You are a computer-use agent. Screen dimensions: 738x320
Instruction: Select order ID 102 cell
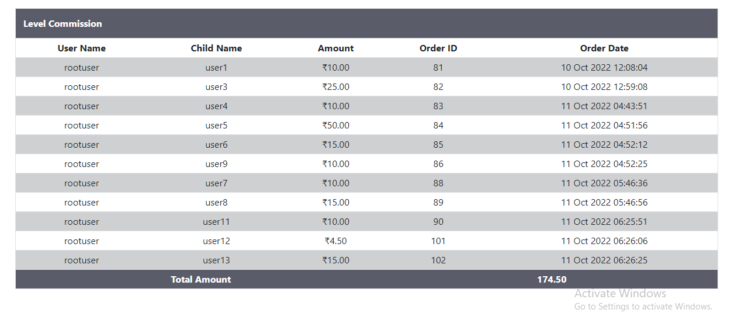pyautogui.click(x=438, y=260)
